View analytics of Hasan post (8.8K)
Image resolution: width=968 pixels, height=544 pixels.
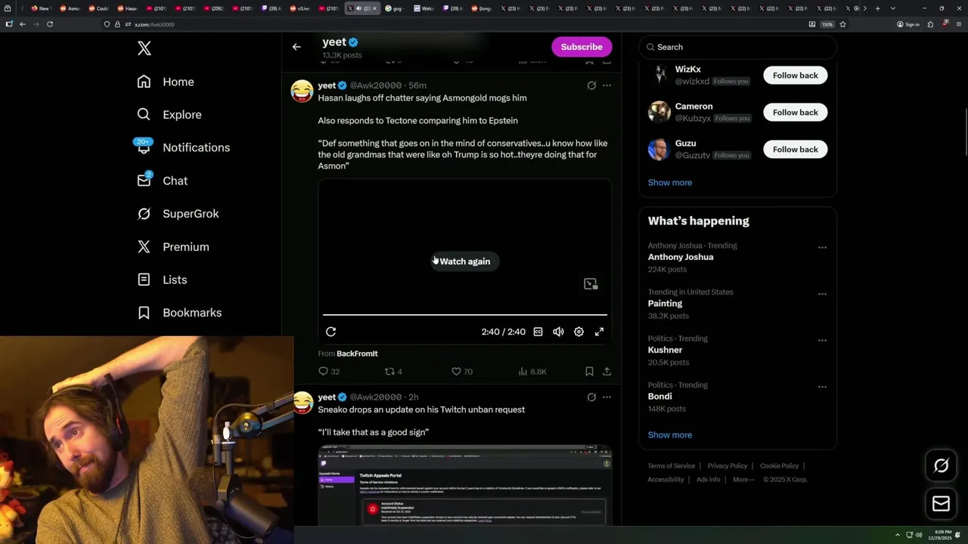click(532, 372)
